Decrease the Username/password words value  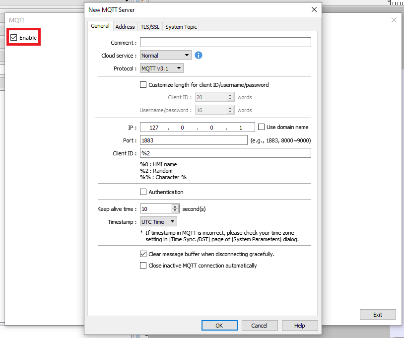(x=230, y=112)
